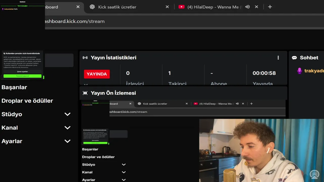The width and height of the screenshot is (324, 182).
Task: Close the HilalDeep tab in stream preview
Action: [243, 104]
